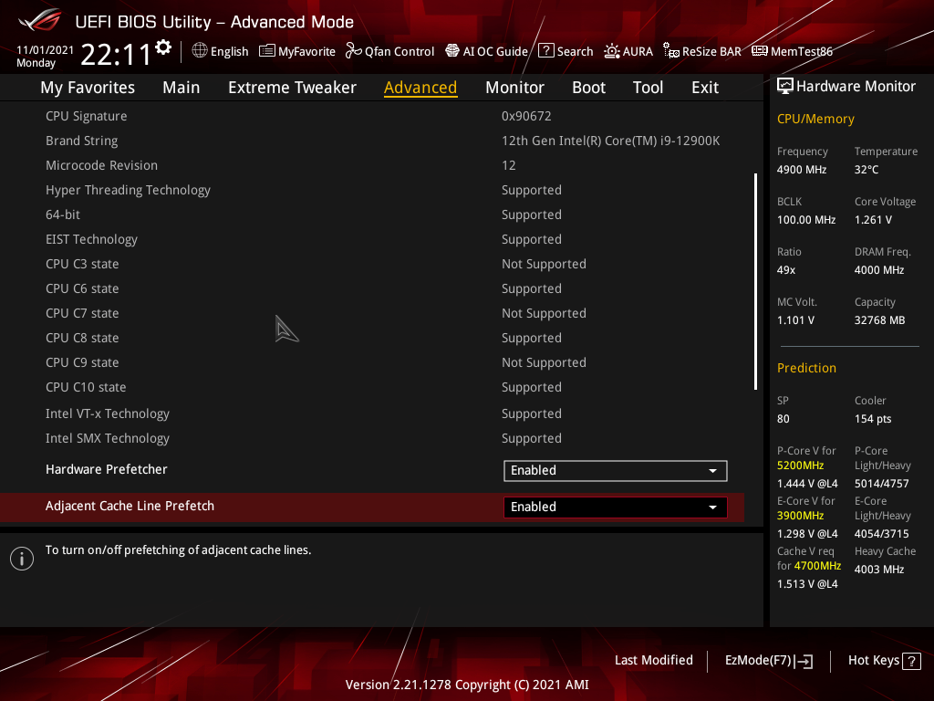Click the Hardware Prefetcher dropdown arrow
This screenshot has width=934, height=701.
[712, 471]
